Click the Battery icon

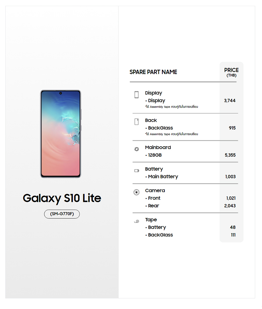pyautogui.click(x=137, y=171)
